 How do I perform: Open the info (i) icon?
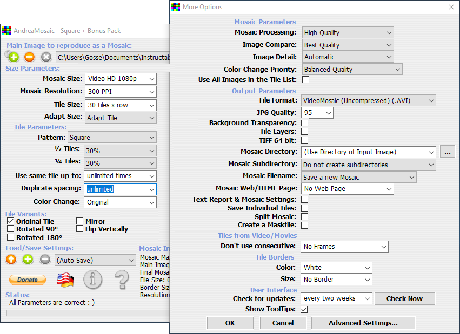pos(93,280)
